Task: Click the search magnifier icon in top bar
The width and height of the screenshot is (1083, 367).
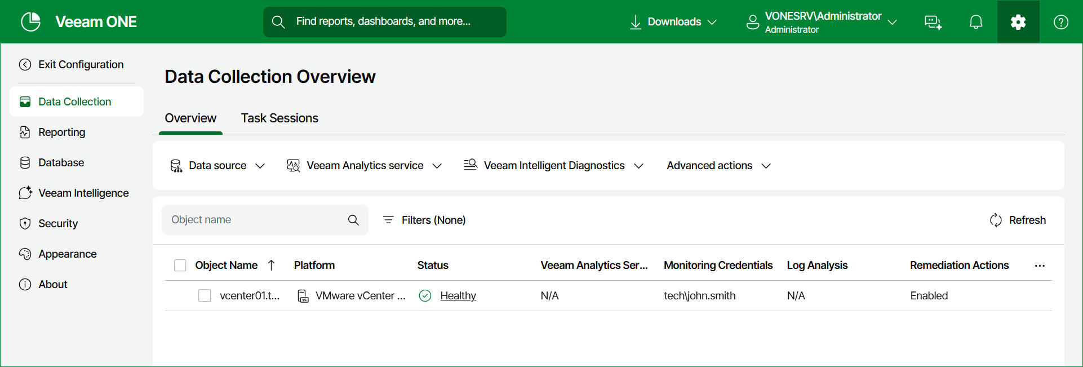Action: [x=278, y=22]
